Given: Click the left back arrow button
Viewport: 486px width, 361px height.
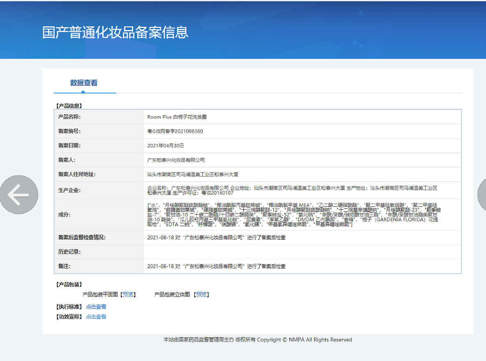Looking at the screenshot, I should tap(19, 195).
